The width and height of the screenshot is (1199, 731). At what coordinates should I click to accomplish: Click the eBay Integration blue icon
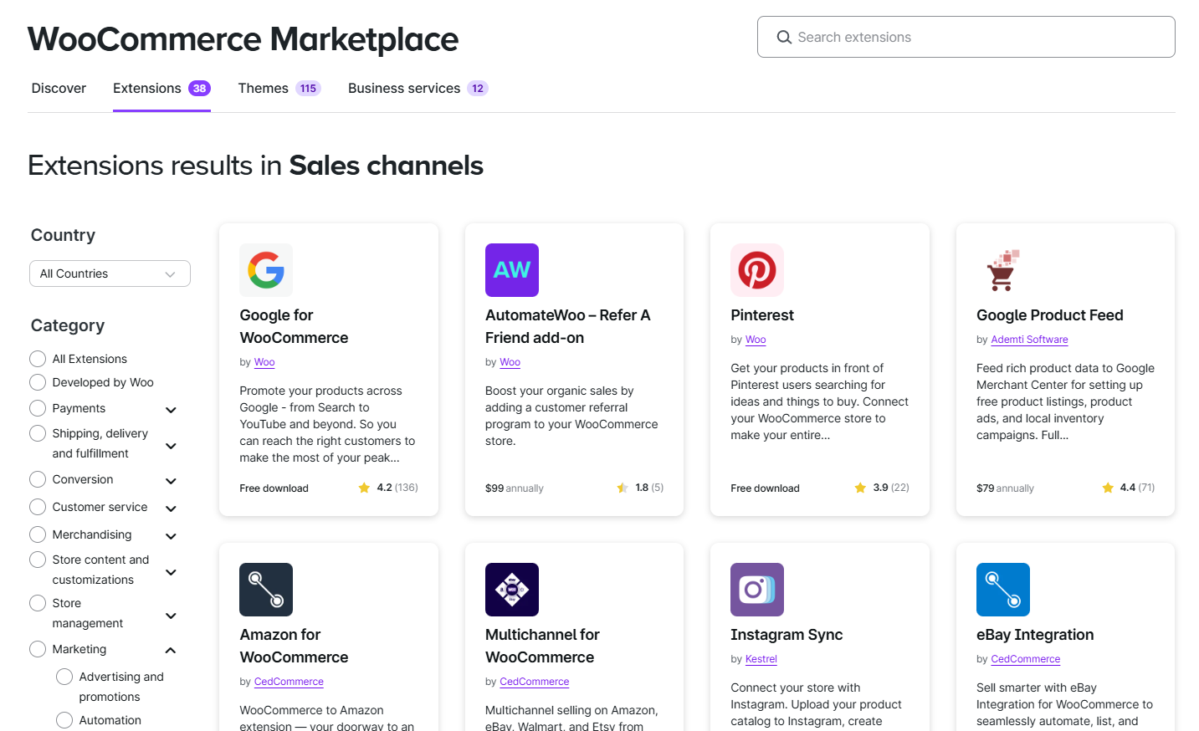point(1002,590)
